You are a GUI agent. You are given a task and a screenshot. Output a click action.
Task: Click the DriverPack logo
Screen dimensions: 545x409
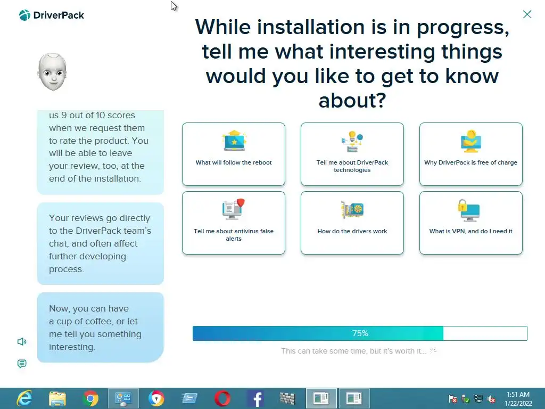coord(52,15)
